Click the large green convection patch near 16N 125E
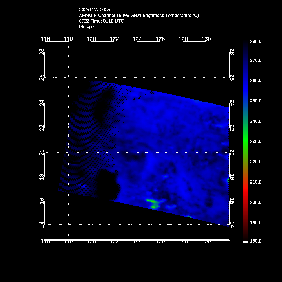Screen dimensions: 282x282 coord(153,202)
